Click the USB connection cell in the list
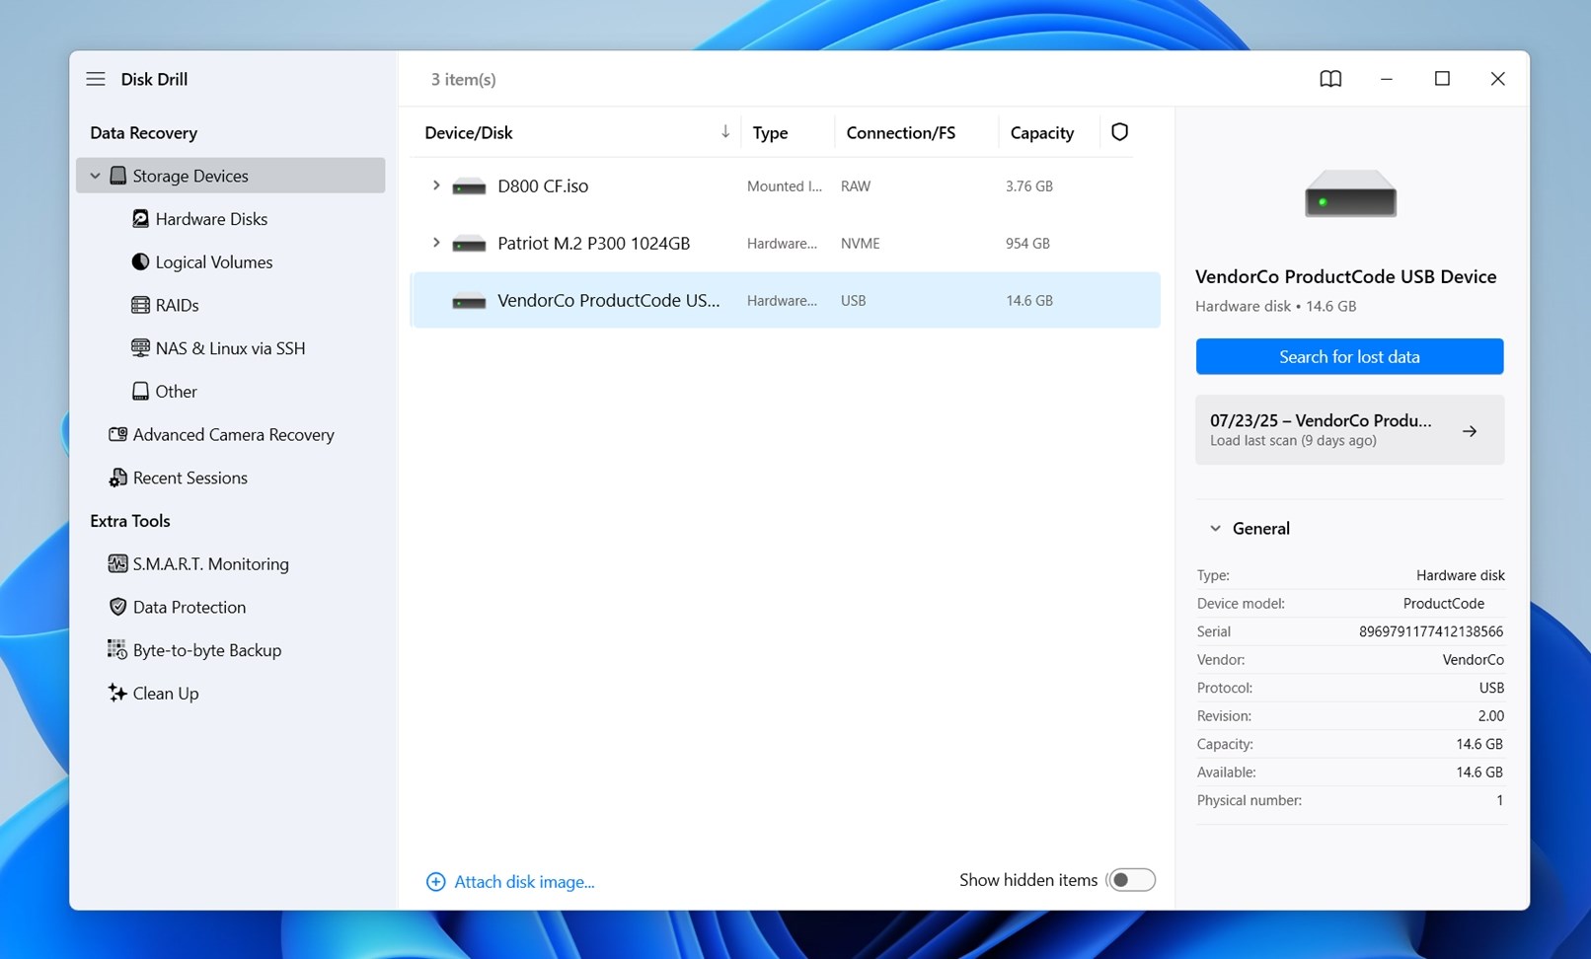 [x=853, y=301]
